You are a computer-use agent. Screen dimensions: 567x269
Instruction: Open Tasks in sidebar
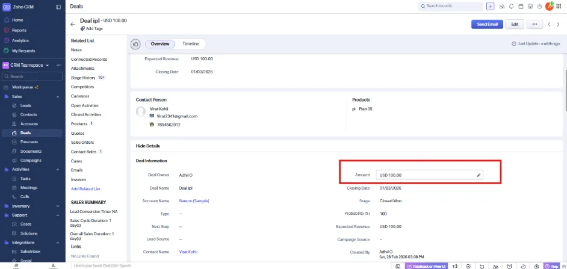pos(25,179)
